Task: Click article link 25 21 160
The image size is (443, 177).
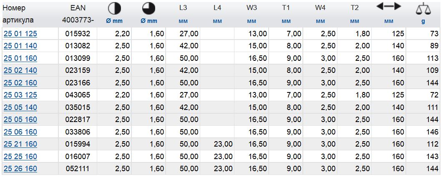Action: point(20,145)
